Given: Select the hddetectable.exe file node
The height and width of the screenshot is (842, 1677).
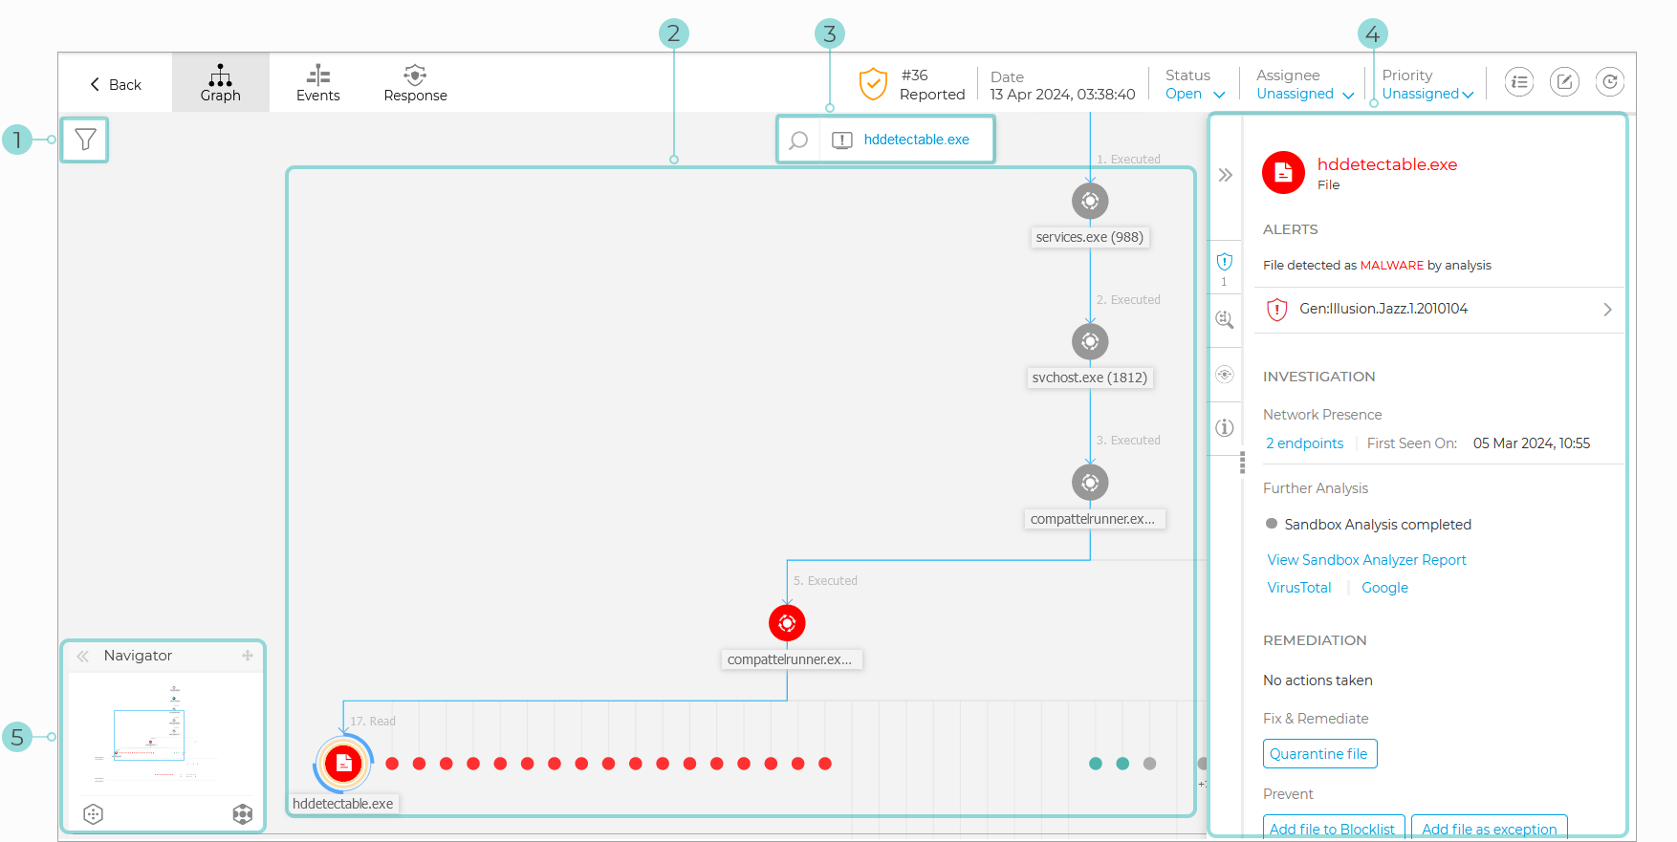Looking at the screenshot, I should tap(343, 763).
